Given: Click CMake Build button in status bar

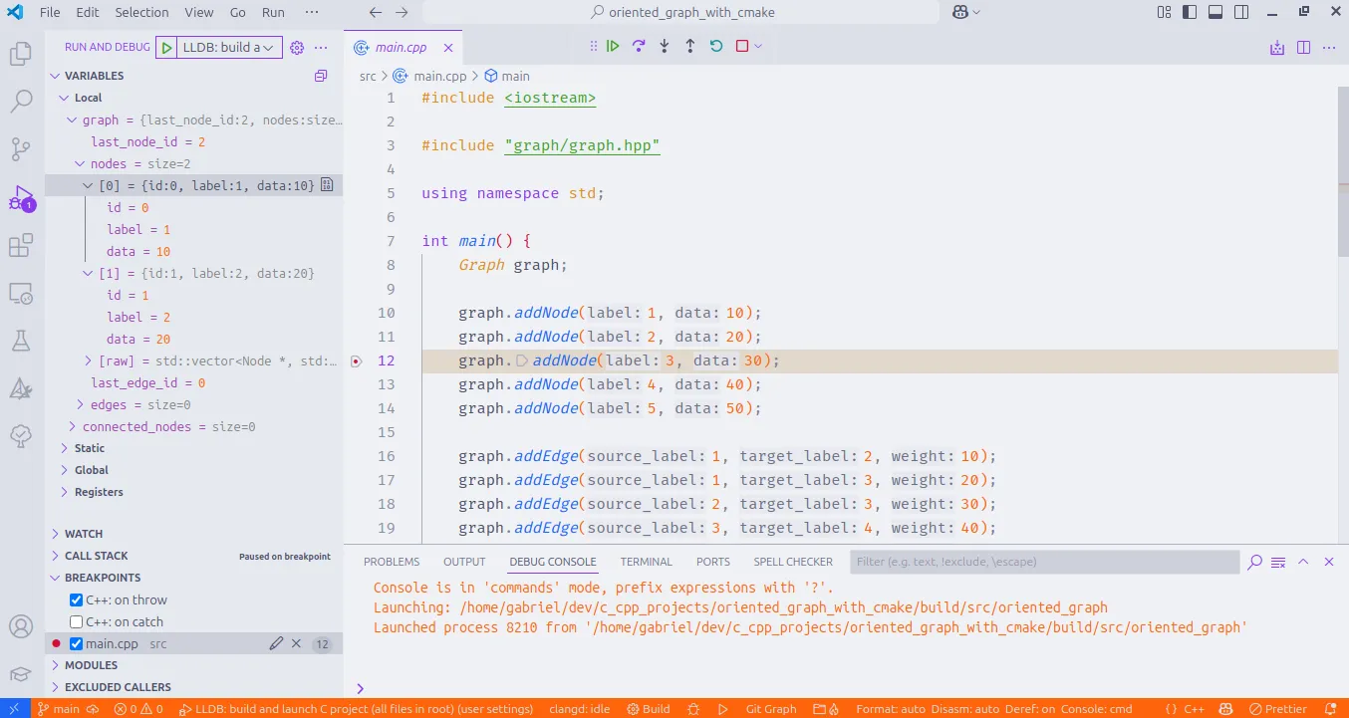Looking at the screenshot, I should pyautogui.click(x=648, y=709).
